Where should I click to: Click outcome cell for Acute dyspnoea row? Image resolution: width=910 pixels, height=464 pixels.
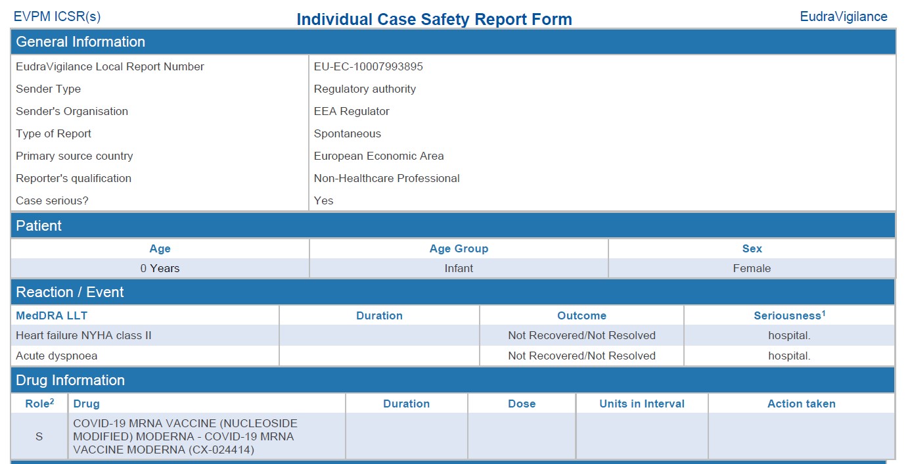point(581,356)
